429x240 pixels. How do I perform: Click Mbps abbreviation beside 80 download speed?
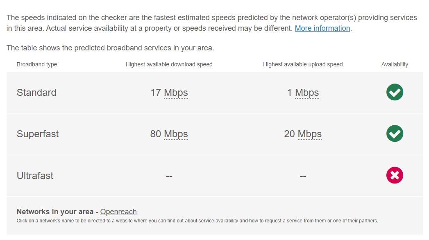176,134
